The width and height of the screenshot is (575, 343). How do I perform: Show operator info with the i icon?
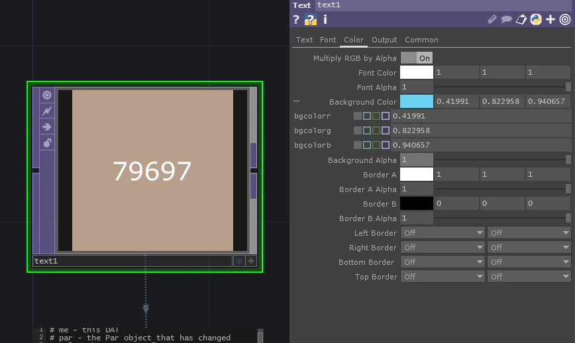click(325, 19)
